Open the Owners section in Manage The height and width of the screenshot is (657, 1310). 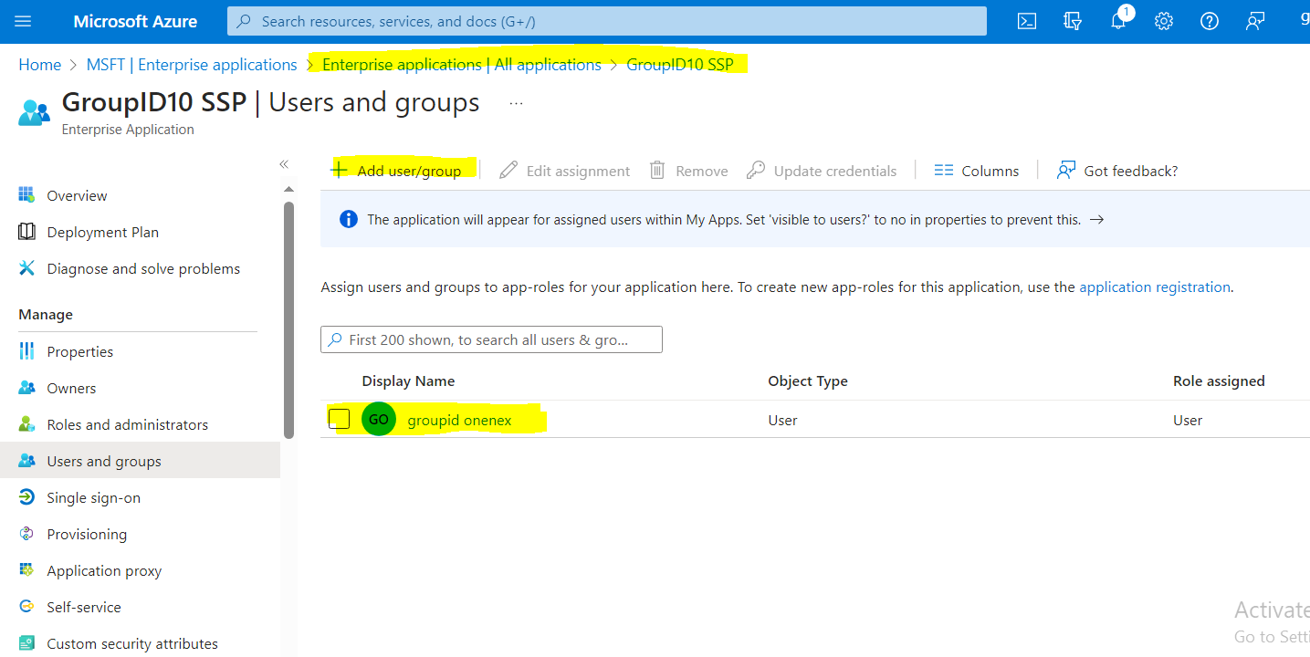click(x=70, y=387)
